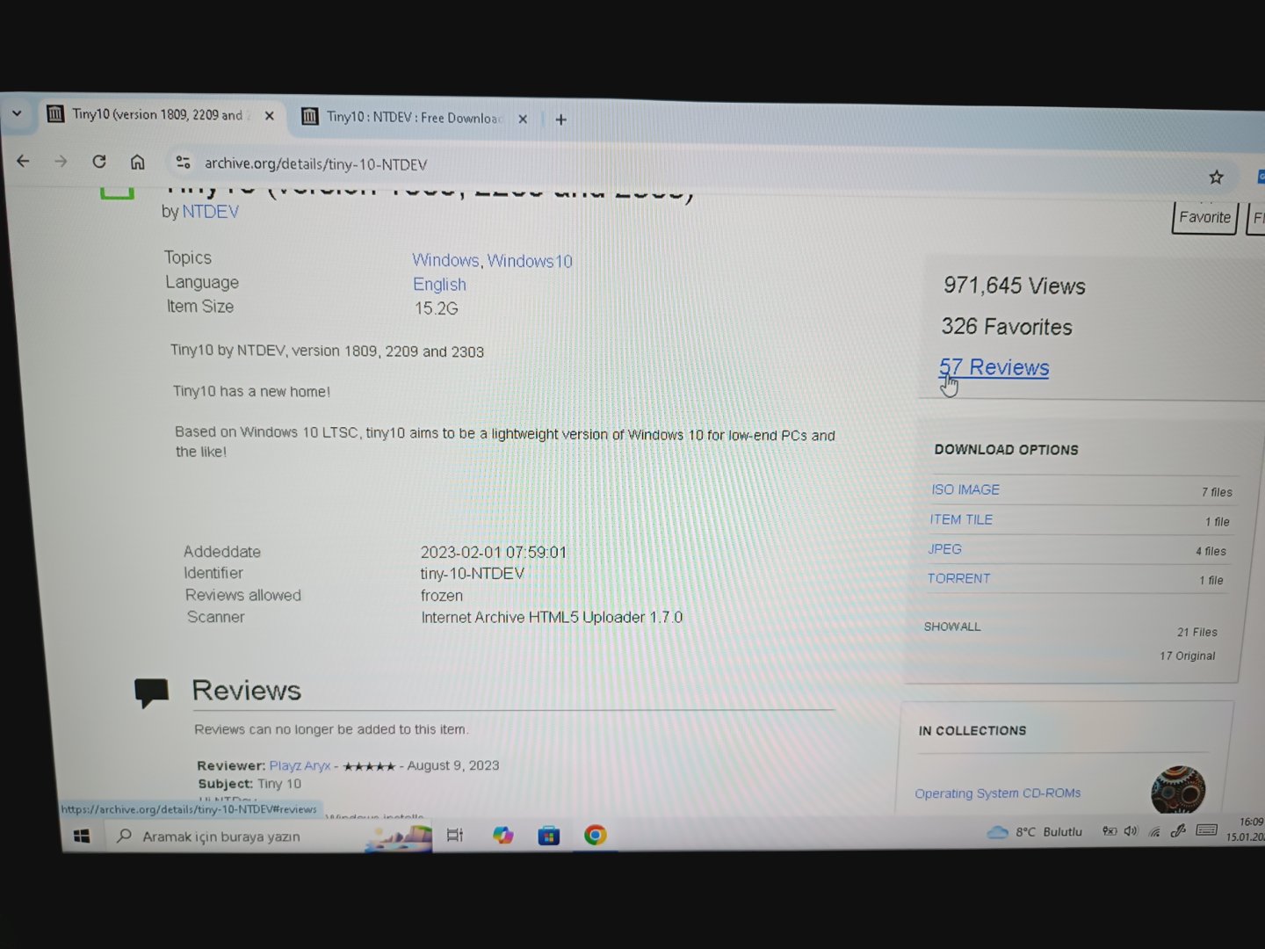The width and height of the screenshot is (1265, 949).
Task: Open Task View on the taskbar
Action: point(455,836)
